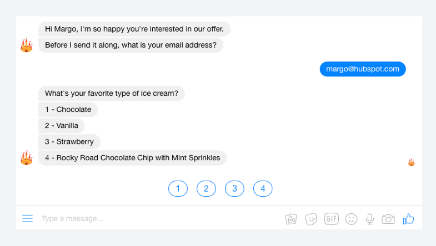This screenshot has width=436, height=246.
Task: Choose quick reply 2
Action: pyautogui.click(x=206, y=188)
